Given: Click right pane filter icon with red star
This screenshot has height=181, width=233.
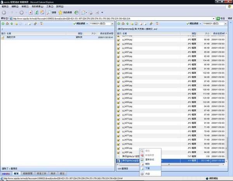Looking at the screenshot, I should click(157, 24).
